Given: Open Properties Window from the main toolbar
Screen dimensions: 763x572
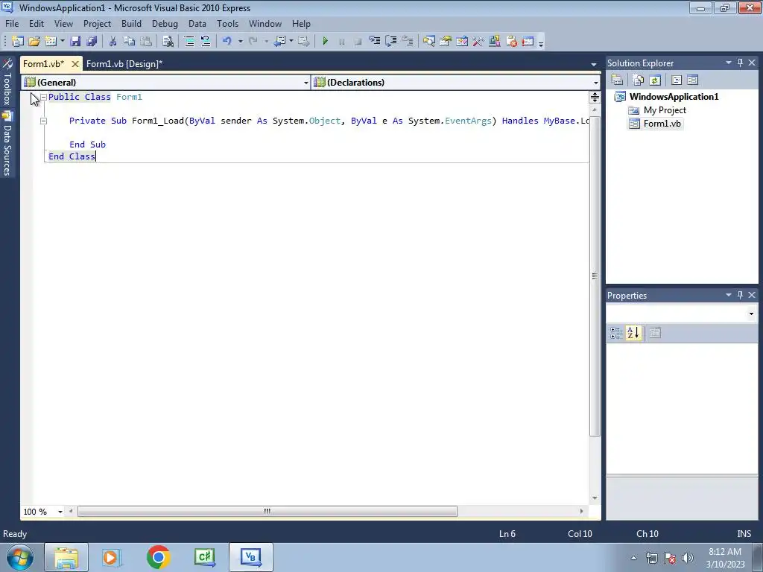Looking at the screenshot, I should 446,42.
